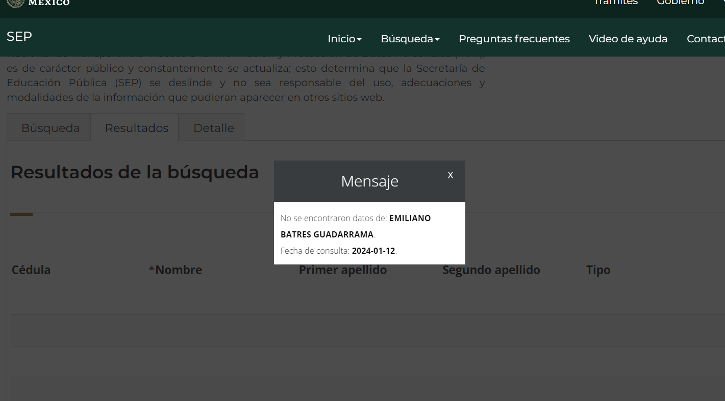Open the Video de ayuda link
Viewport: 725px width, 401px height.
628,39
